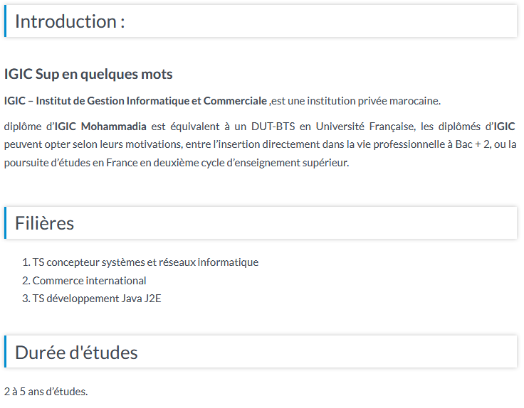Click the blue bar beside Durée d'études

pyautogui.click(x=6, y=352)
